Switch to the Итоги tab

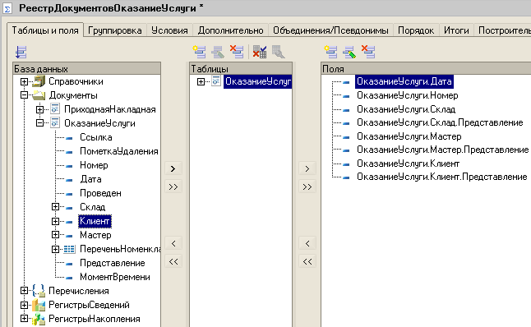tap(456, 30)
